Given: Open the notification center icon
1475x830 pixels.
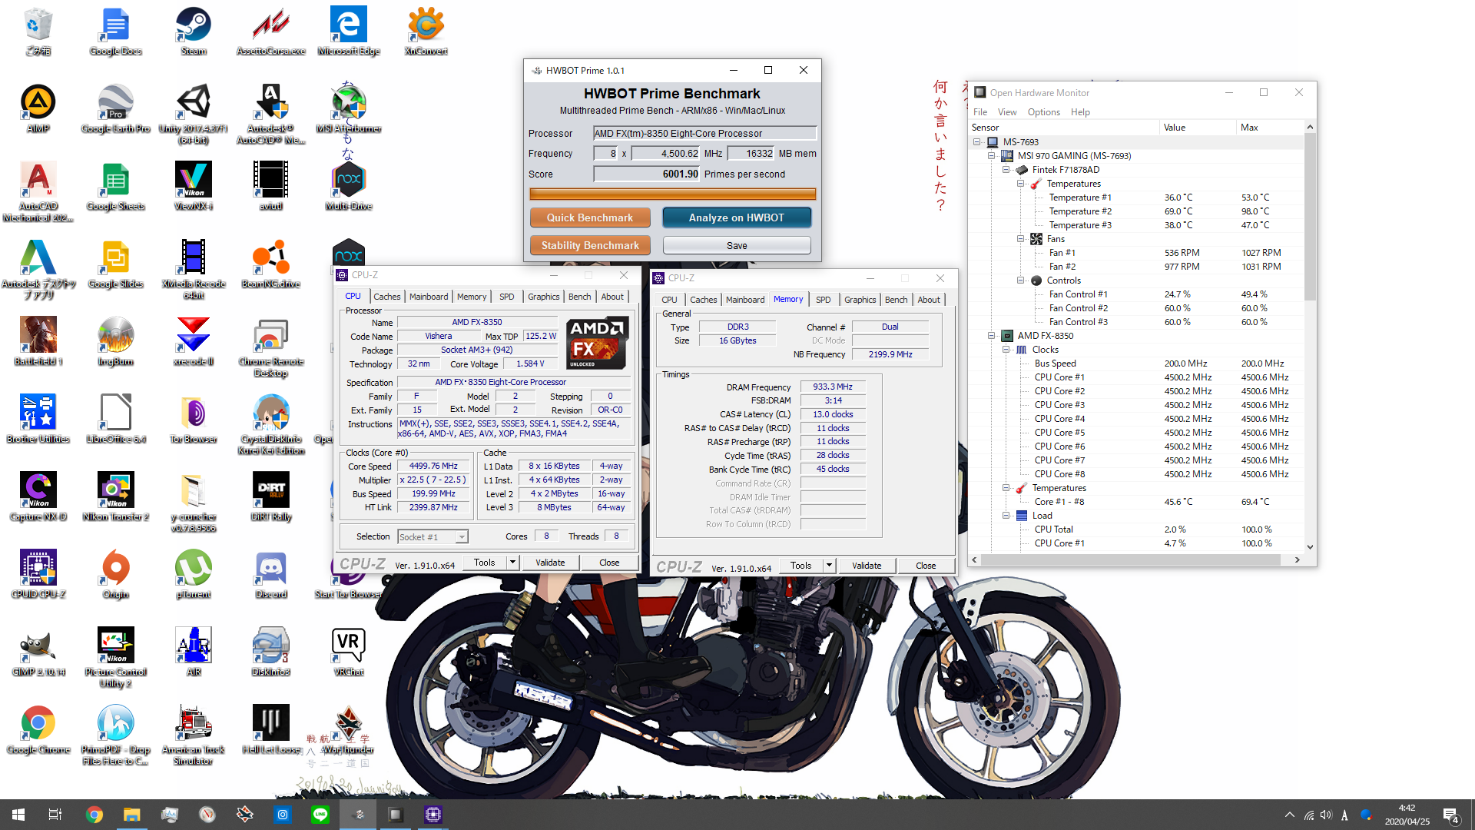Looking at the screenshot, I should [x=1451, y=815].
